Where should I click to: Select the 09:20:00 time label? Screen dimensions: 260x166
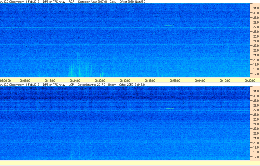[x=250, y=80]
